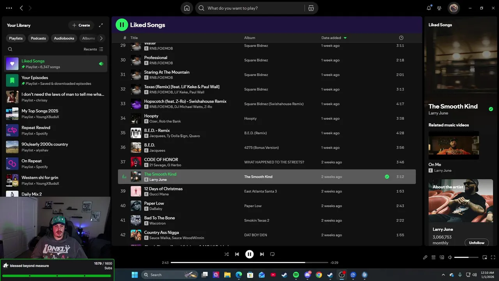499x281 pixels.
Task: Open the three-dots app menu
Action: point(9,8)
